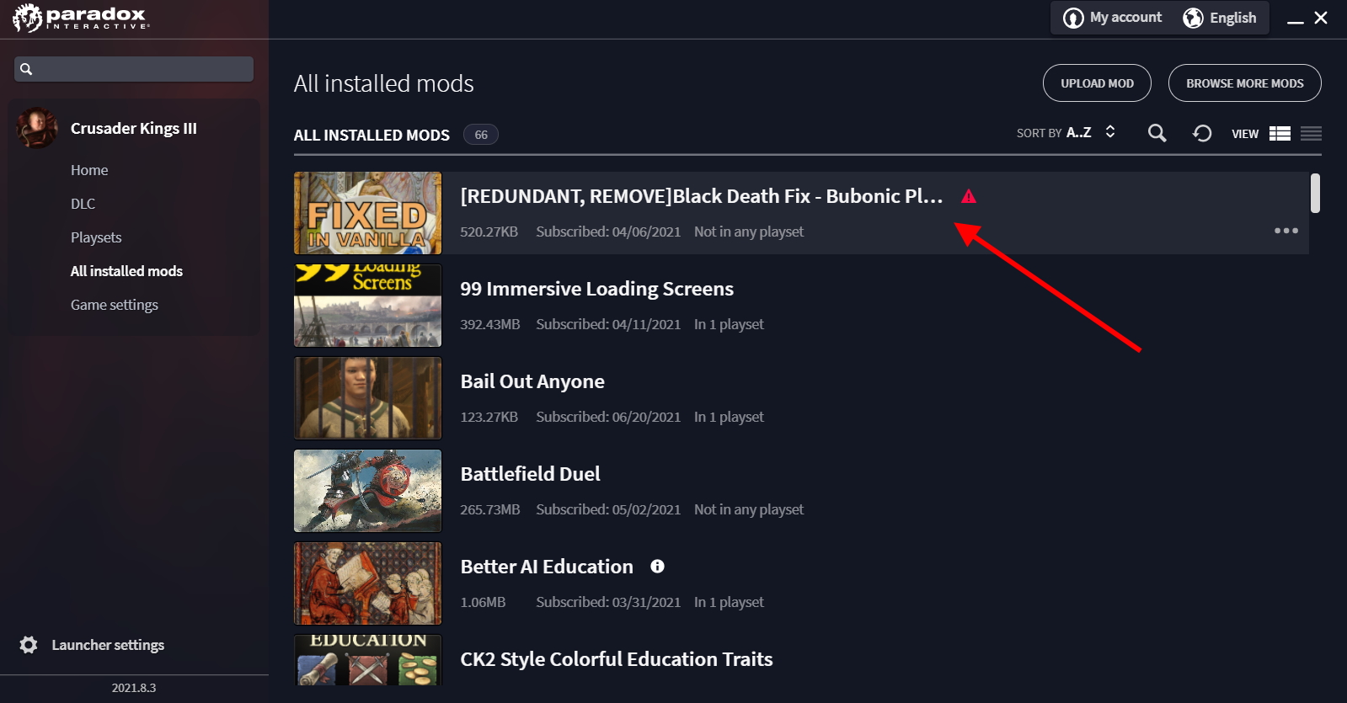
Task: Click the Crusader Kings III game avatar
Action: (x=37, y=128)
